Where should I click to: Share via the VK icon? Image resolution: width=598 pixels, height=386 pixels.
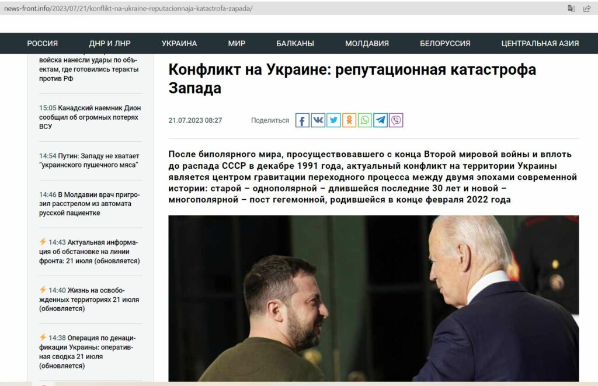318,120
